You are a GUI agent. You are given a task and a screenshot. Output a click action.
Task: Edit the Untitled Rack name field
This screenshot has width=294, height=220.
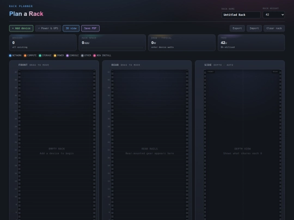tap(241, 15)
